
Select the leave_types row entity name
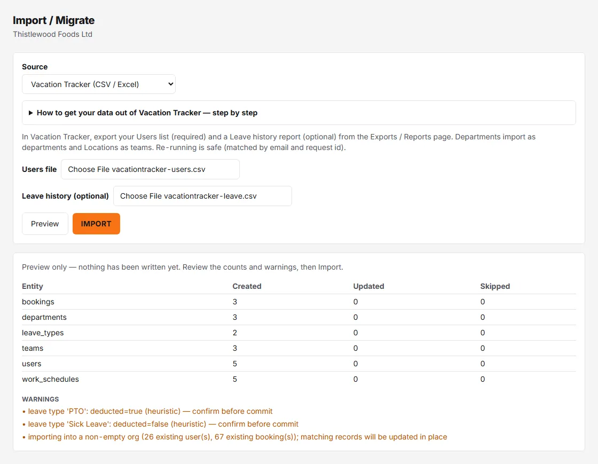coord(43,333)
